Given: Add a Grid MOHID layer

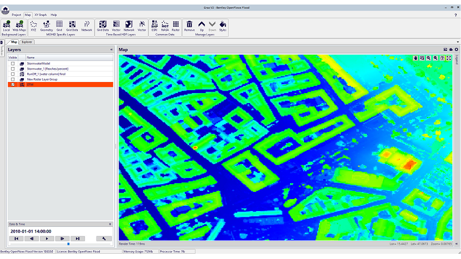Looking at the screenshot, I should [60, 26].
